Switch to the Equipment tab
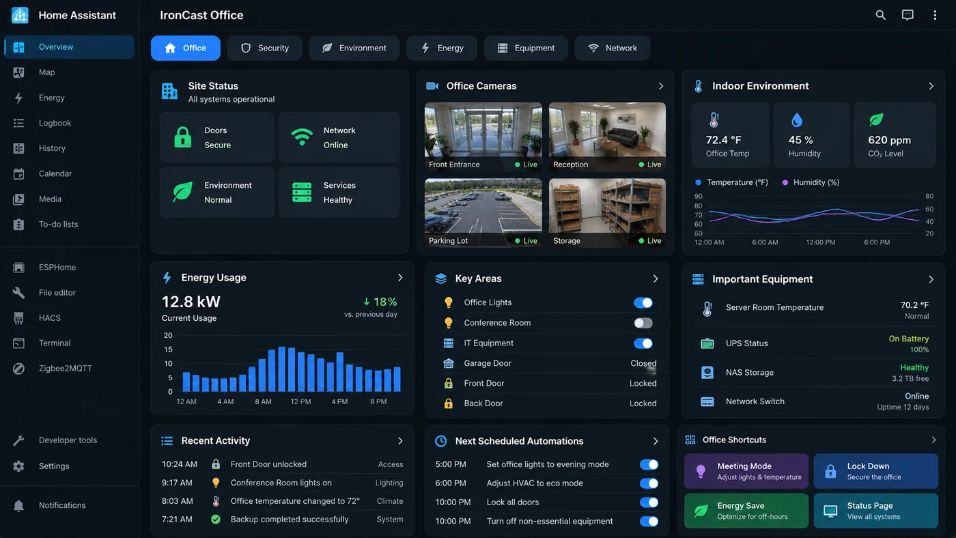 (526, 48)
